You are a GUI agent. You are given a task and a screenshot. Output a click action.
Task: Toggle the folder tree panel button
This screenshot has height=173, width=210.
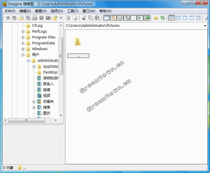pos(113,18)
